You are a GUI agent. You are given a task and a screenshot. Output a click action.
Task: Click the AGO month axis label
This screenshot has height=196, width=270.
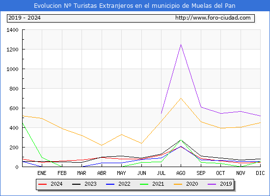pos(181,173)
